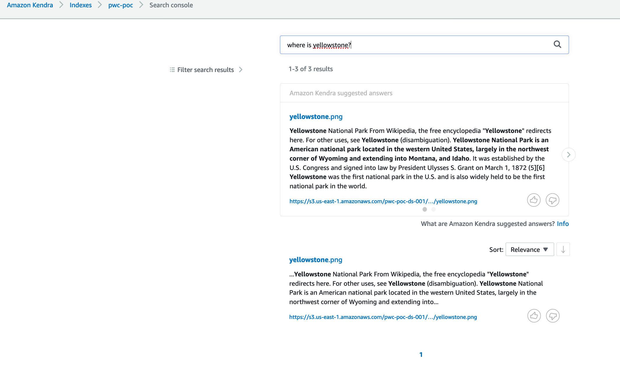The width and height of the screenshot is (620, 372).
Task: Click the filter list icon
Action: [172, 70]
